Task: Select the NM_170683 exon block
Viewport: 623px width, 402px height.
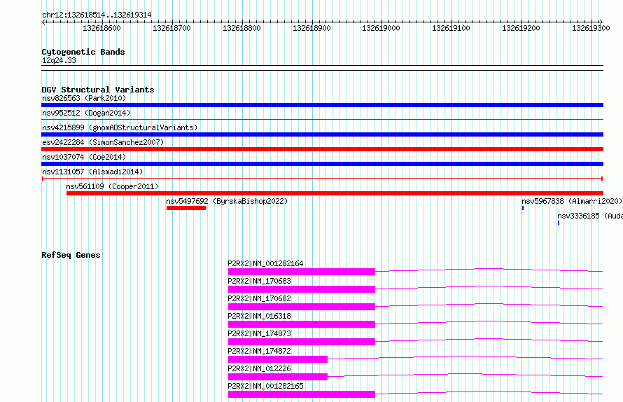Action: tap(302, 289)
